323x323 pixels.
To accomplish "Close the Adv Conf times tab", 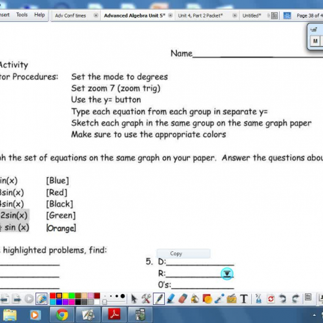I will [x=96, y=16].
